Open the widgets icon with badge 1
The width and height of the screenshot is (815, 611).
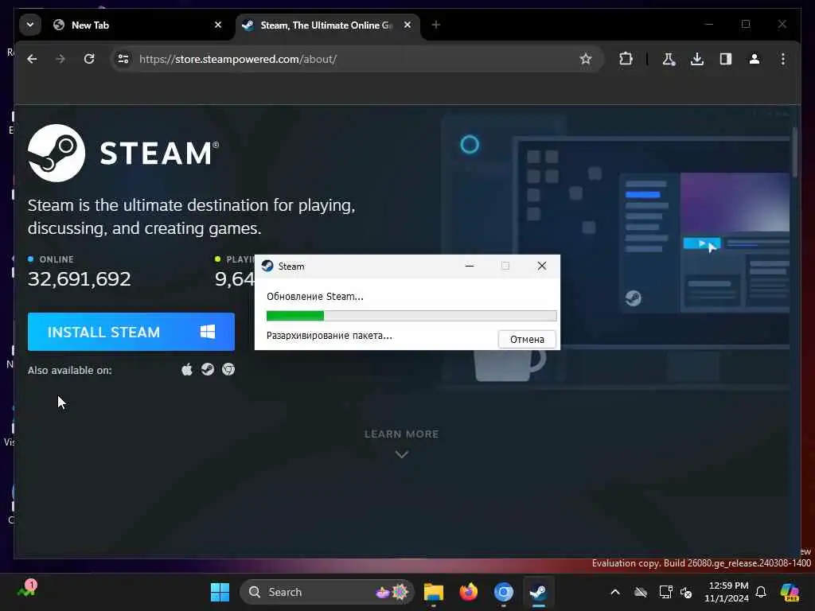[x=27, y=590]
